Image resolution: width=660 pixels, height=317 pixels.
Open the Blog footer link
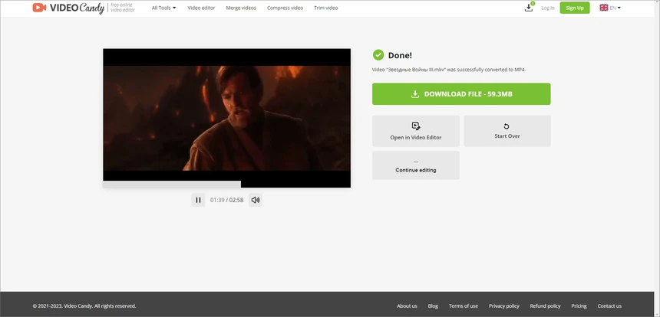(x=433, y=306)
